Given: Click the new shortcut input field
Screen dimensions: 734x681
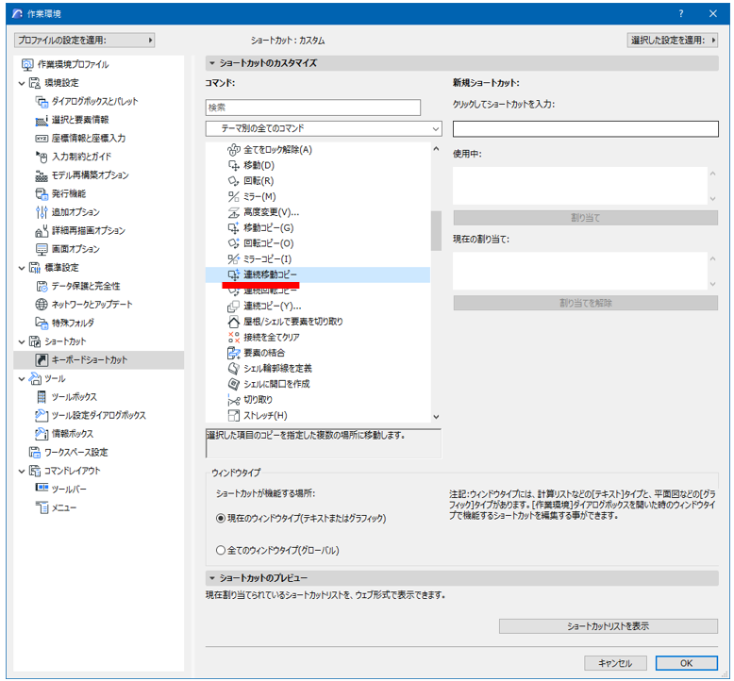Looking at the screenshot, I should coord(586,129).
